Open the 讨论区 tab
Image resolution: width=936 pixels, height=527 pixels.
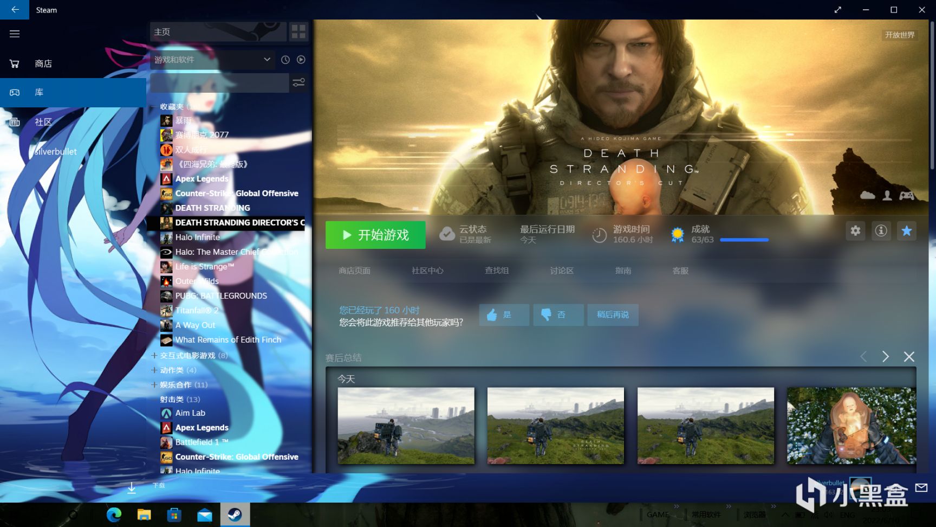click(562, 271)
